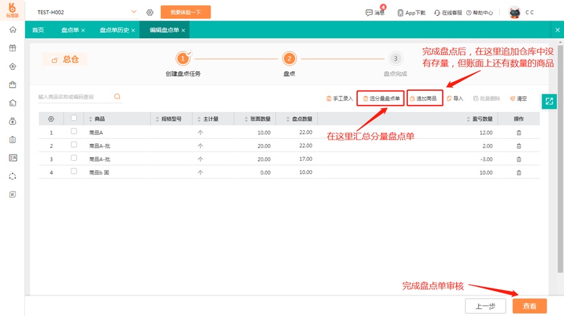Expand the TEST-H002 account dropdown
Viewport: 564px width, 316px height.
coord(134,12)
